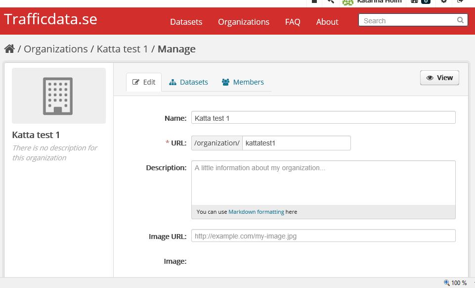Open the About page

(x=327, y=22)
